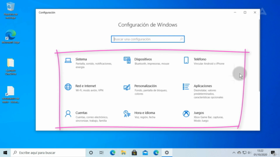
Task: Click text 'Bluetooth, impresoras, mouse'
Action: point(152,64)
